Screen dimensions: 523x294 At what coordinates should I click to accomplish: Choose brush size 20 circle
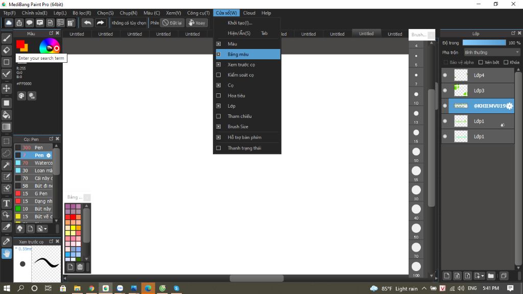(x=416, y=152)
